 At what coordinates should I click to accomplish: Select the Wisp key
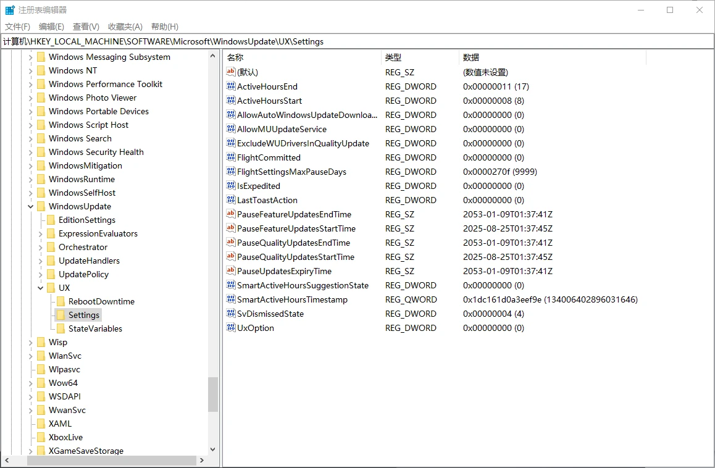pos(58,342)
